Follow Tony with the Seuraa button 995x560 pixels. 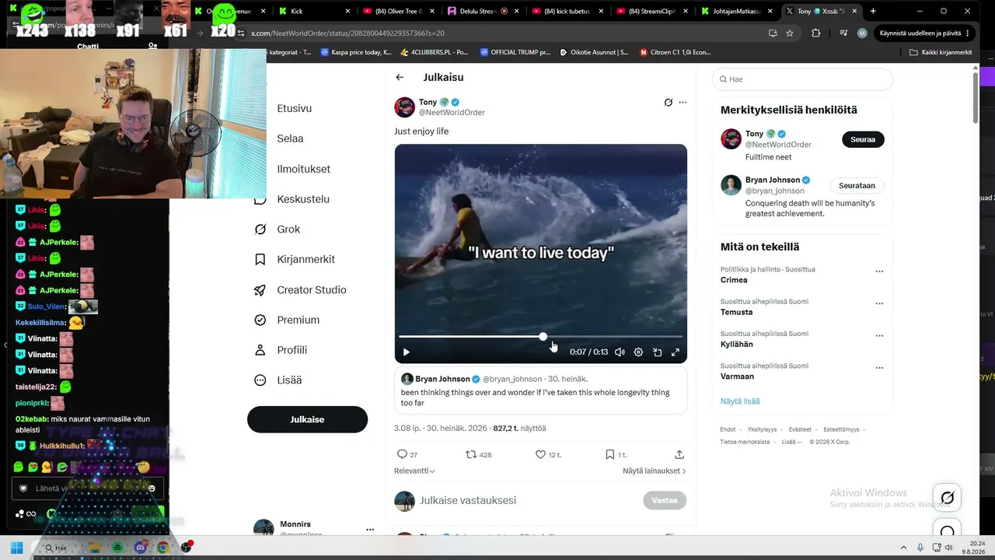[x=863, y=139]
